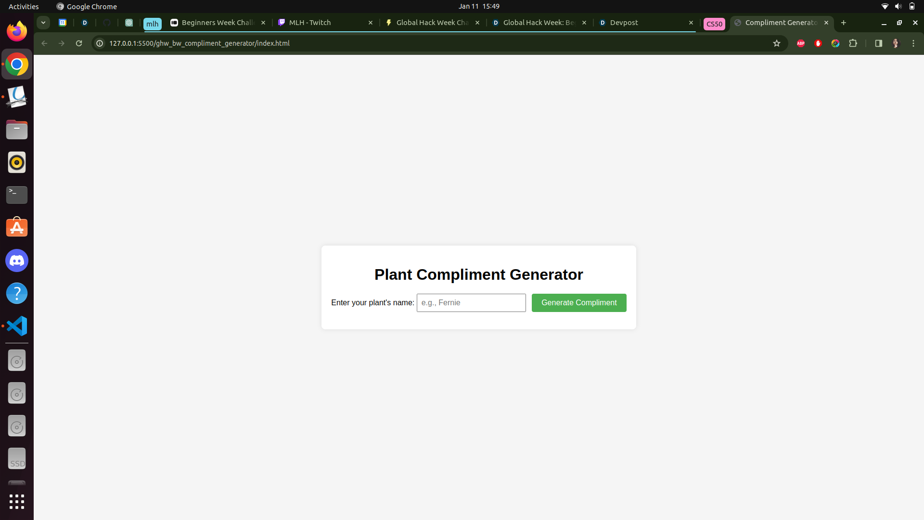Image resolution: width=924 pixels, height=520 pixels.
Task: Open the Extensions puzzle menu
Action: (853, 43)
